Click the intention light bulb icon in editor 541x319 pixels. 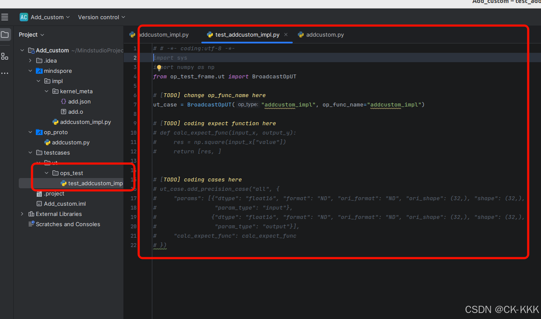(159, 67)
